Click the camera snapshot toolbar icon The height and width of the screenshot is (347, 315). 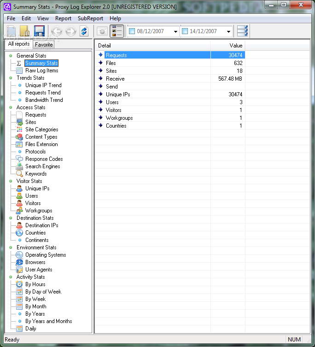coord(102,31)
